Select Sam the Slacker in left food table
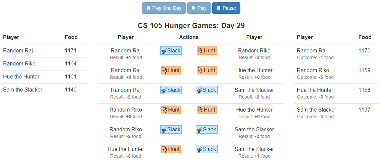The width and height of the screenshot is (380, 167). click(x=23, y=90)
